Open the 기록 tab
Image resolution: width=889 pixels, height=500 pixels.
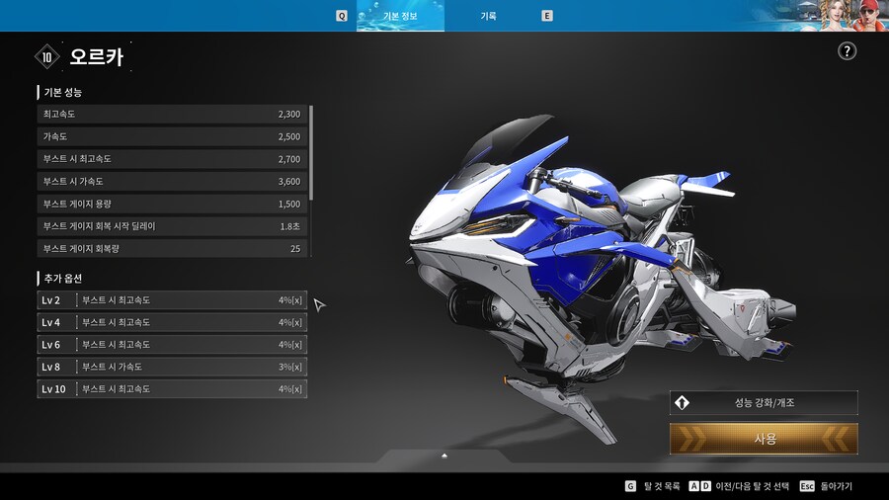click(x=488, y=16)
